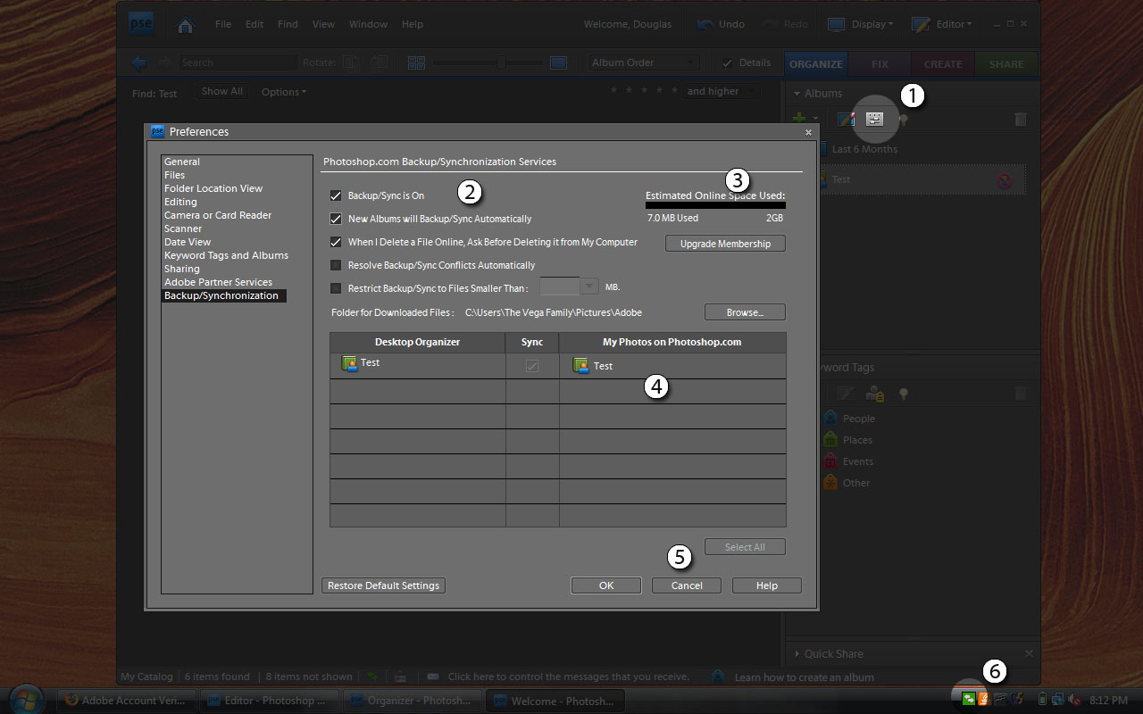Click the Upgrade Membership button
Image resolution: width=1143 pixels, height=714 pixels.
point(725,244)
